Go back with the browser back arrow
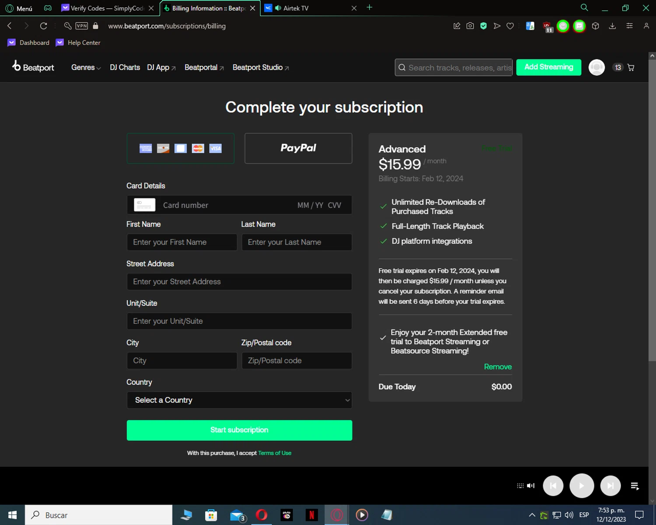656x525 pixels. (10, 26)
